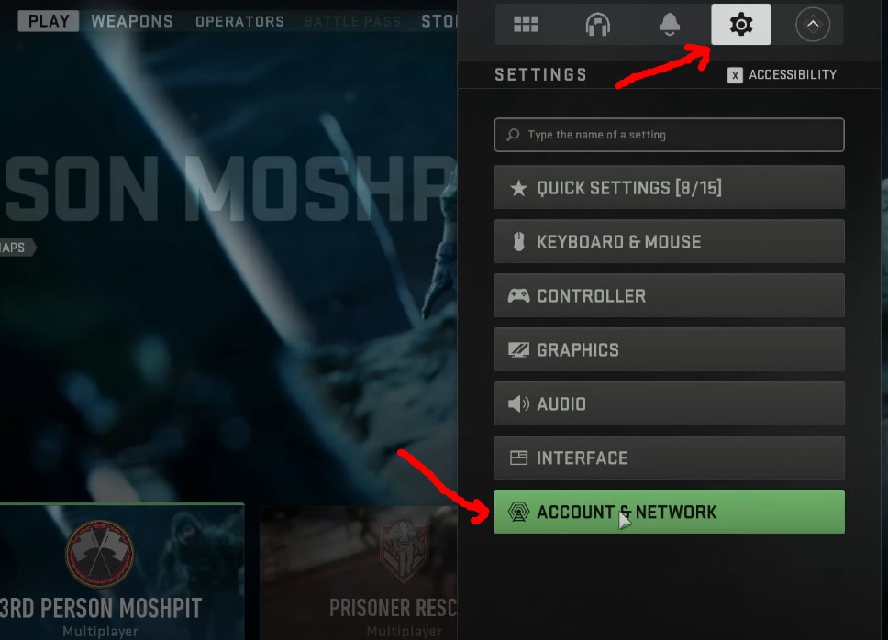Select the settings gear icon
This screenshot has height=640, width=888.
click(x=740, y=25)
